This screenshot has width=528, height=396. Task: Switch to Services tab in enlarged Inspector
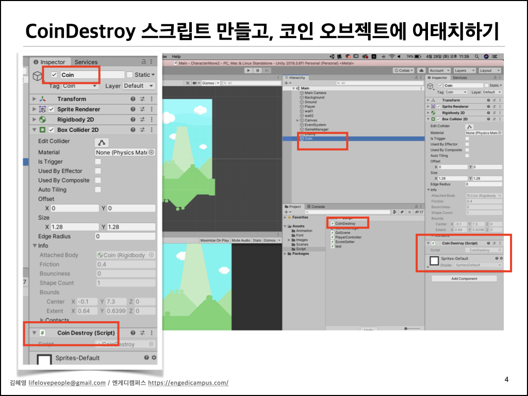tap(86, 62)
